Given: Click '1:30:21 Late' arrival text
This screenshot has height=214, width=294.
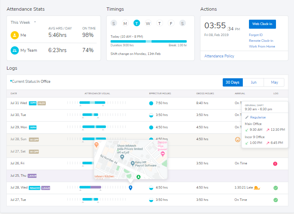Looking at the screenshot, I should click(244, 187).
